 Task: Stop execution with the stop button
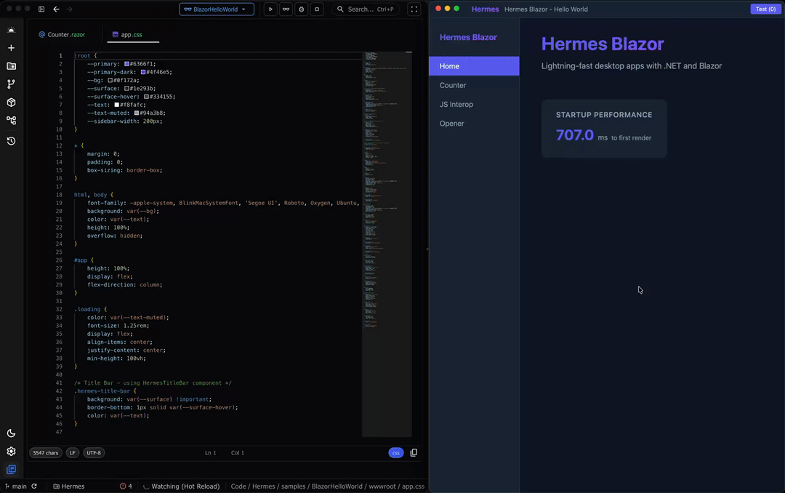[x=317, y=9]
